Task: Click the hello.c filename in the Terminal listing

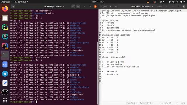Action: [x=75, y=75]
